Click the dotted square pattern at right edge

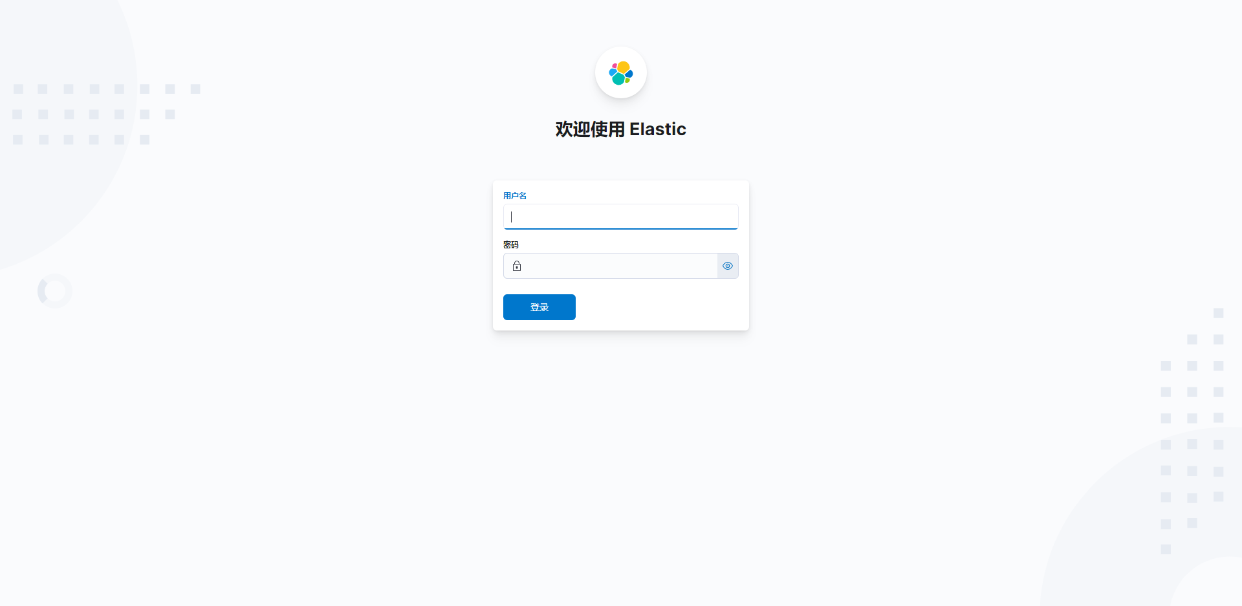coord(1192,431)
